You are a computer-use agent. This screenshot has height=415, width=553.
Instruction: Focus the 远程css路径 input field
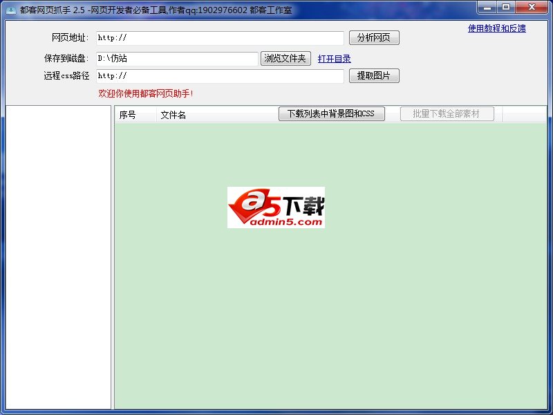tap(220, 76)
